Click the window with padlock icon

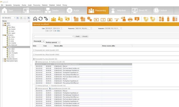click(x=110, y=20)
